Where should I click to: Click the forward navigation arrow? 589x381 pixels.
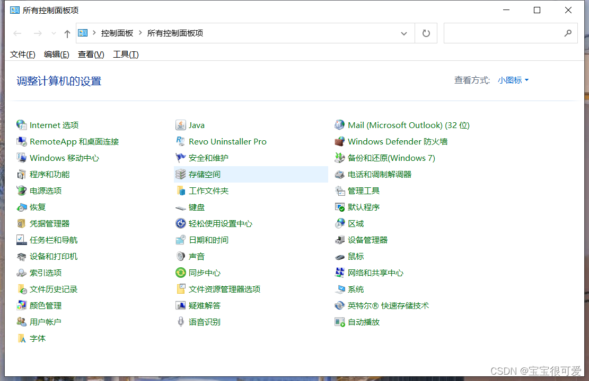tap(38, 33)
